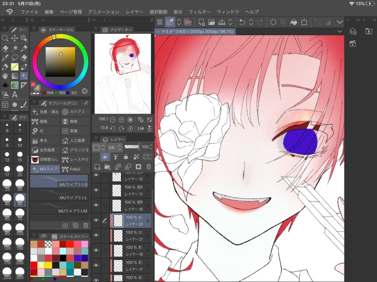
Task: Open undo history up-down arrows
Action: [x=251, y=22]
